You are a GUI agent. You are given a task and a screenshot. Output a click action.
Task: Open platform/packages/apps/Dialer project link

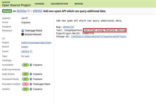[36, 43]
